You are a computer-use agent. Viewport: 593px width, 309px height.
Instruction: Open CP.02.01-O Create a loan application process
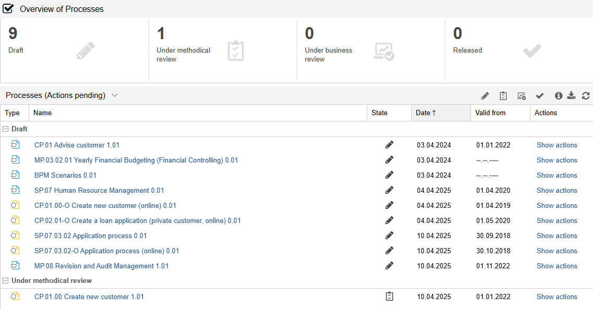(x=137, y=220)
